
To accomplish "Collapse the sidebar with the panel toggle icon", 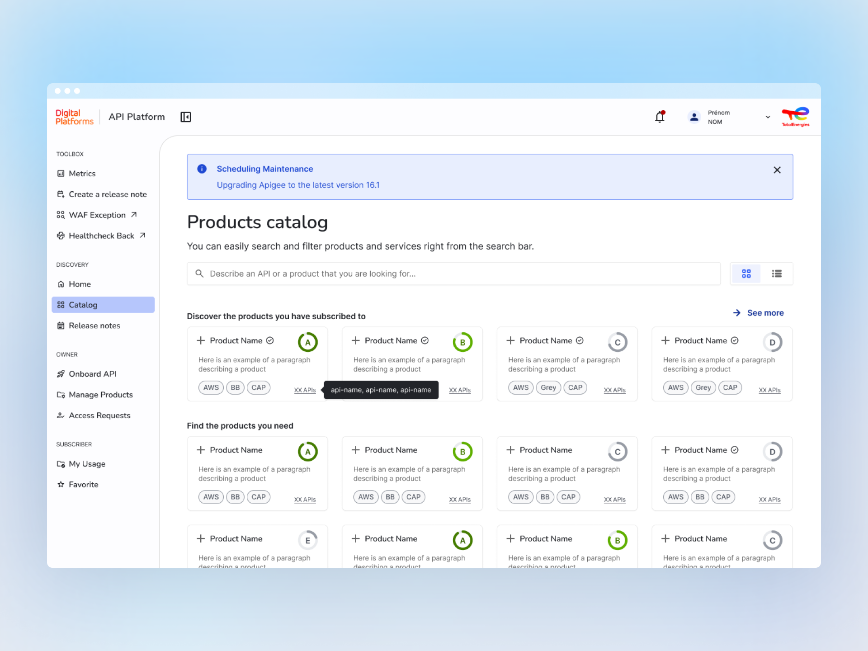I will 185,117.
